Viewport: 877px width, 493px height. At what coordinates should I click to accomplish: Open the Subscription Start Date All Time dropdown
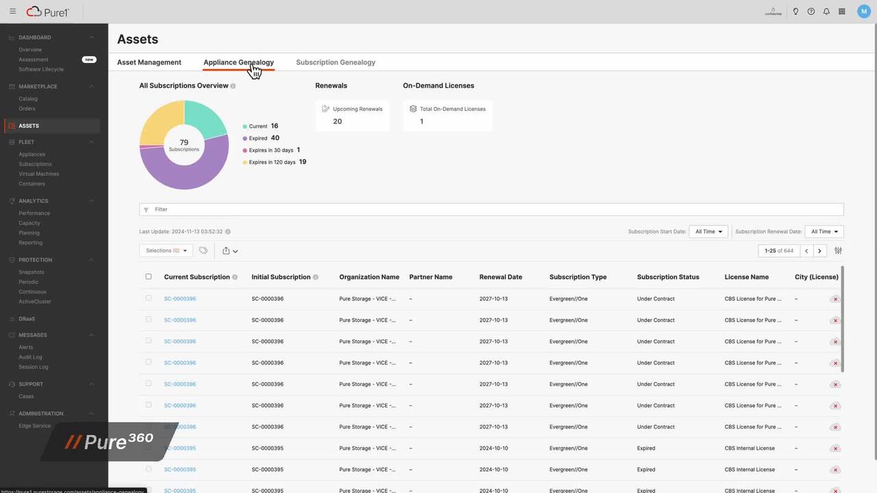coord(708,231)
